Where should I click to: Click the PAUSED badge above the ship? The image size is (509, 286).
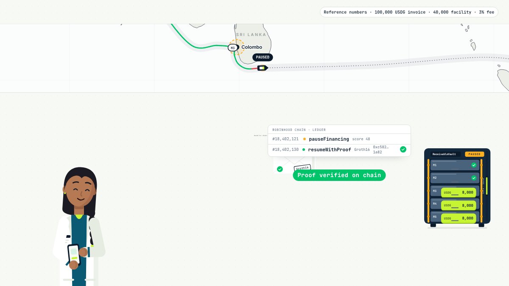263,57
